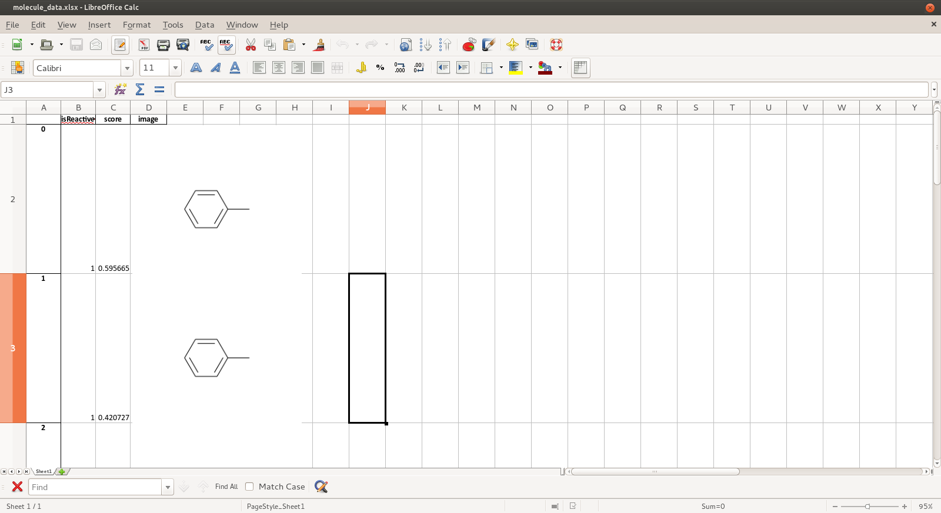Image resolution: width=941 pixels, height=513 pixels.
Task: Launch the Function Wizard
Action: pos(121,89)
